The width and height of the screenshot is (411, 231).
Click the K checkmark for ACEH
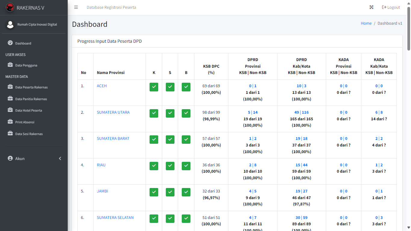[154, 87]
